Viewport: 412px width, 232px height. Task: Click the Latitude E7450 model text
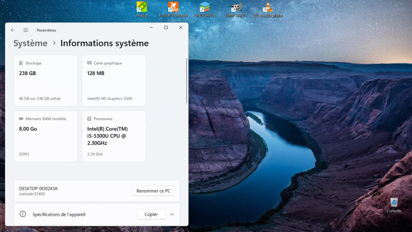click(32, 194)
